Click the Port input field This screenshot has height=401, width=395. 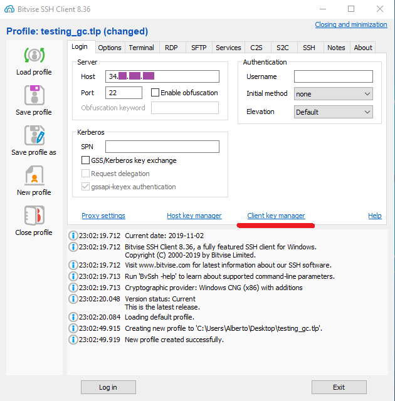[x=124, y=93]
